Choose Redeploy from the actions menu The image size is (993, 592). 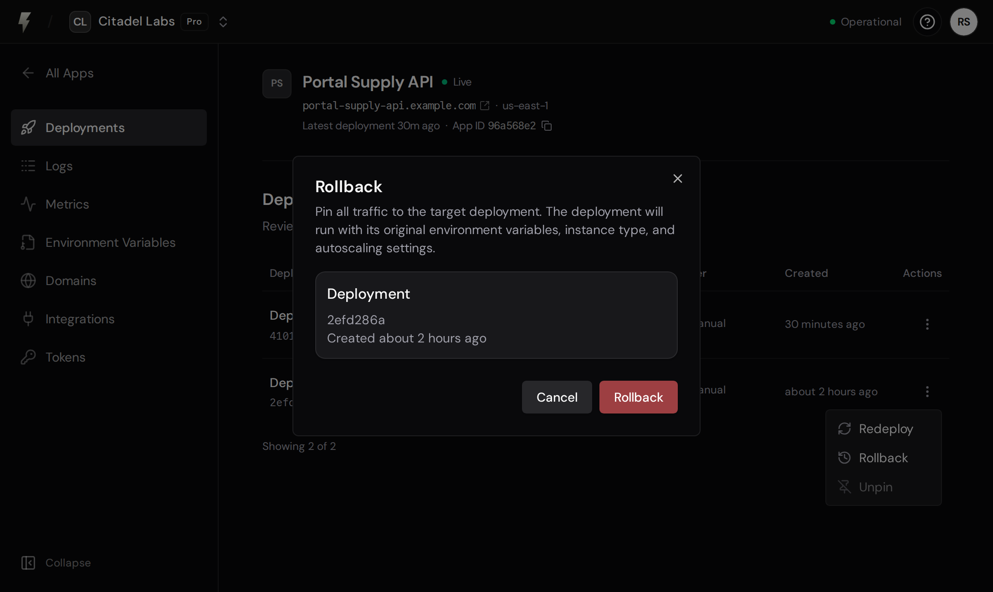pyautogui.click(x=884, y=429)
